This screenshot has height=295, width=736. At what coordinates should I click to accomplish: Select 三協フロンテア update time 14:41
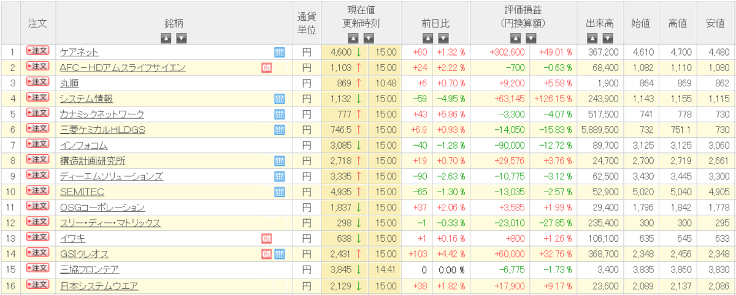coord(386,270)
